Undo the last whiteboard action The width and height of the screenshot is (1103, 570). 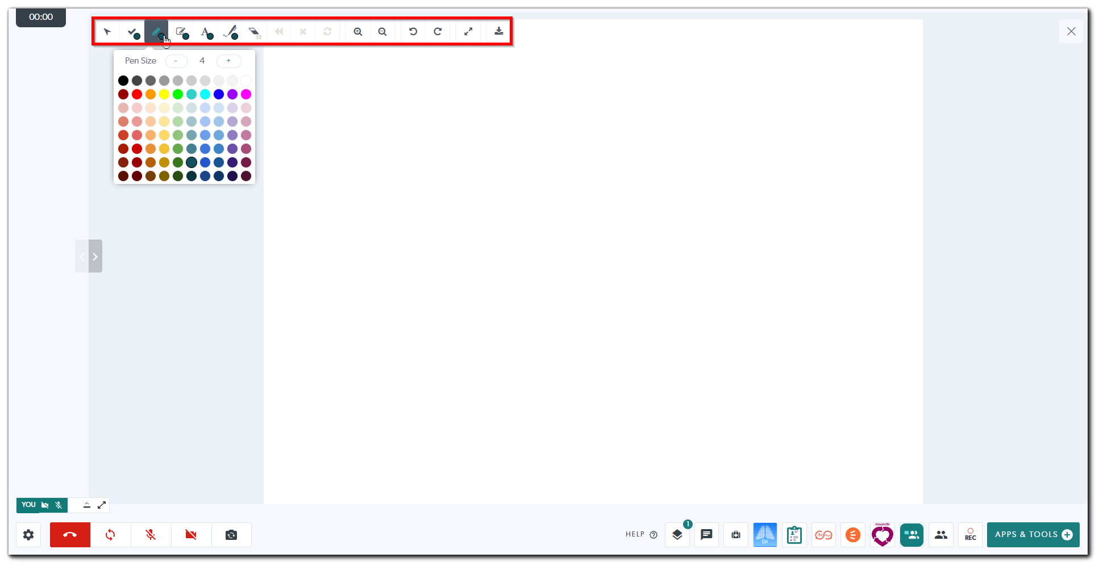tap(413, 31)
